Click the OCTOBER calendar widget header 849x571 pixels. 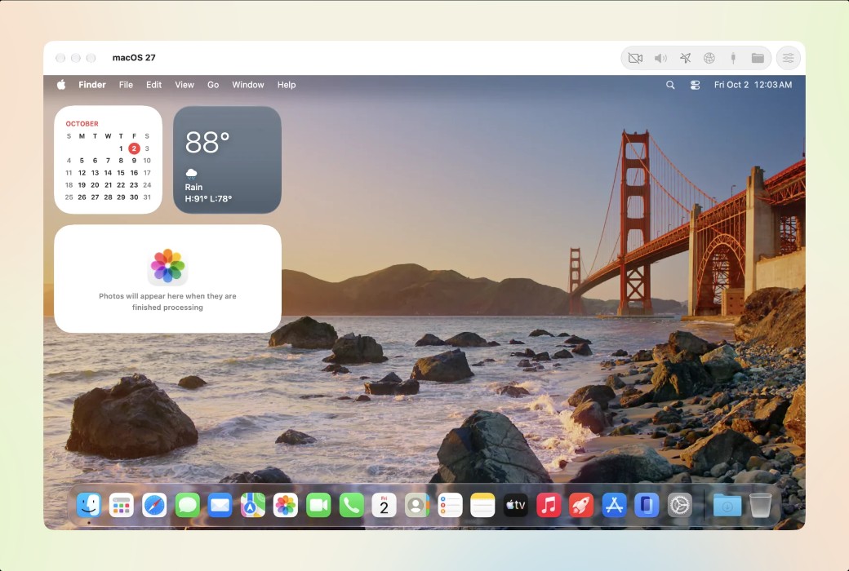(82, 123)
